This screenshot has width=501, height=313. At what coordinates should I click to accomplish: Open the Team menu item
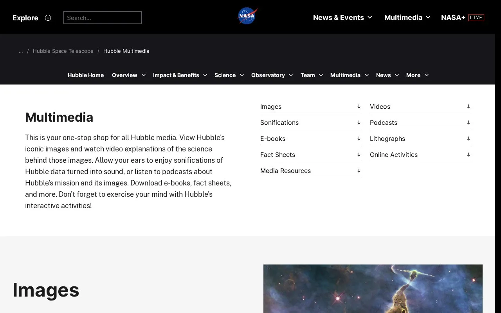pos(308,75)
